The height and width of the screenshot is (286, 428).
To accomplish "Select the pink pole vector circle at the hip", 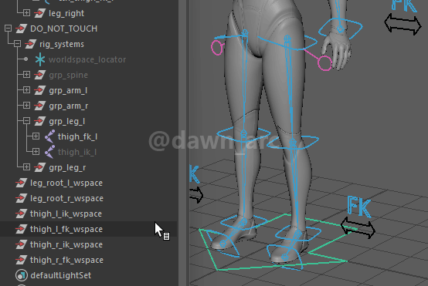I will [217, 47].
